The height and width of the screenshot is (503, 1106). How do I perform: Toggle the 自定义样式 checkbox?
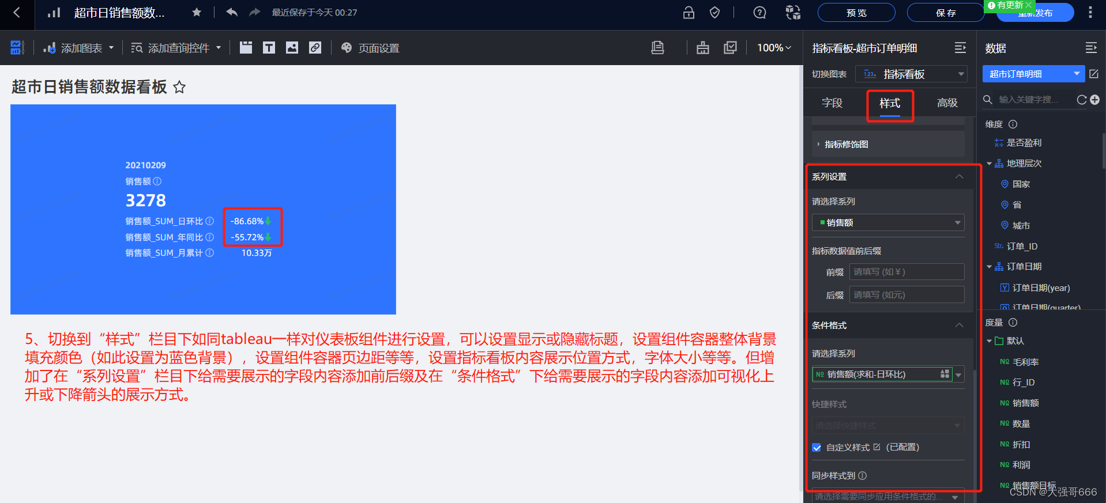(817, 448)
